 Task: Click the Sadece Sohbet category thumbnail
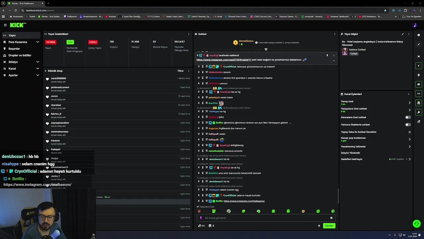click(345, 51)
